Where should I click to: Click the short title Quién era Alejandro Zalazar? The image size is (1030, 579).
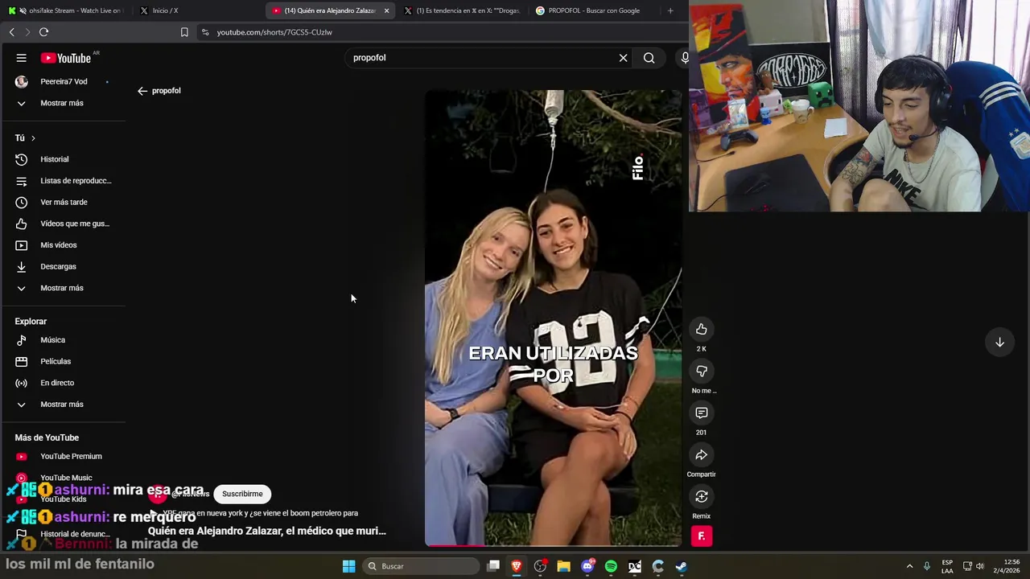pyautogui.click(x=267, y=531)
